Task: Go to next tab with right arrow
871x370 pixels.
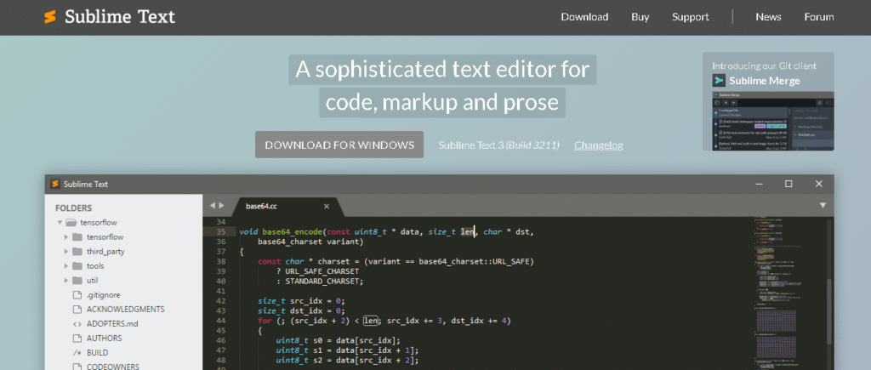Action: (x=222, y=206)
